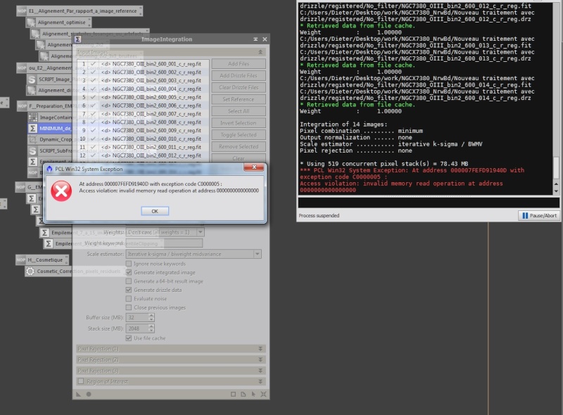The width and height of the screenshot is (563, 415).
Task: Click the Sigma icon in ImageIntegration title bar
Action: [78, 39]
